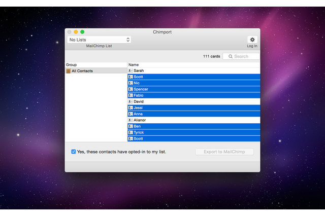Click contact card icon next to Nic

[x=131, y=83]
